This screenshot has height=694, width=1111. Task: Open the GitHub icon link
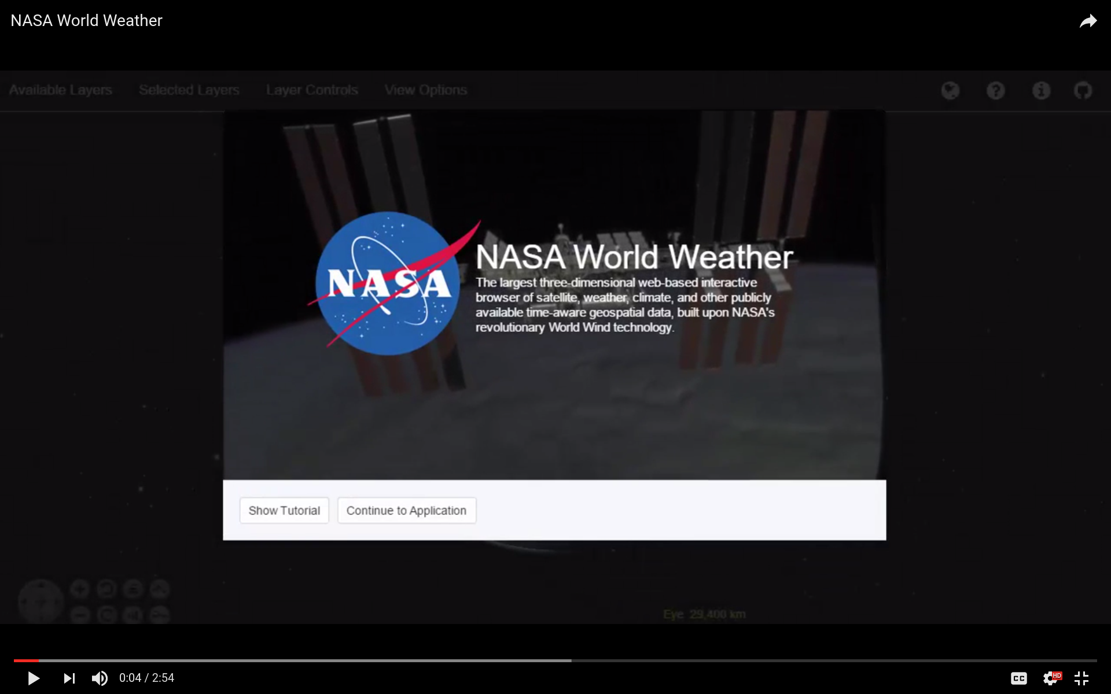point(1083,91)
